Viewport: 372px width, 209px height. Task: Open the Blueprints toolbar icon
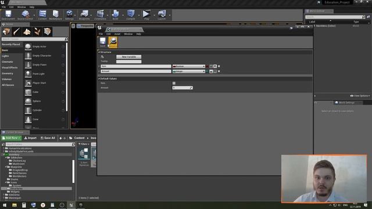[84, 15]
